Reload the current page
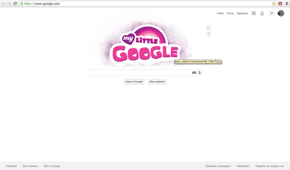Image resolution: width=290 pixels, height=170 pixels. [15, 4]
